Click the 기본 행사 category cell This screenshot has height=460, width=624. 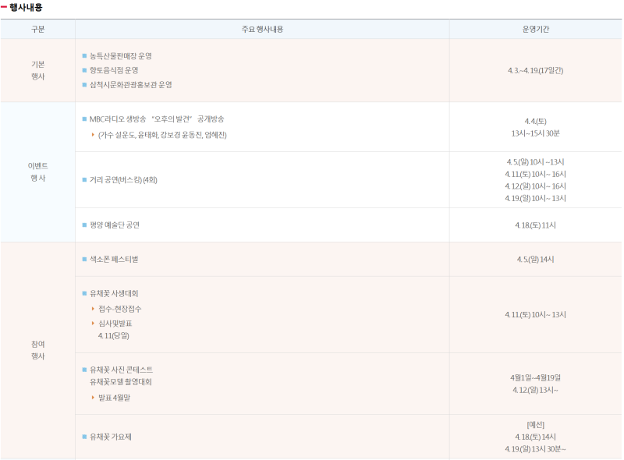37,70
